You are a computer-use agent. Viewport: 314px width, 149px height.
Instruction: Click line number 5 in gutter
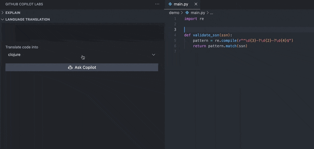pos(175,41)
